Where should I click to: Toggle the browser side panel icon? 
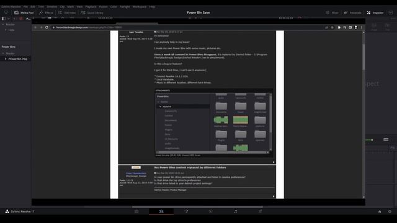(350, 27)
